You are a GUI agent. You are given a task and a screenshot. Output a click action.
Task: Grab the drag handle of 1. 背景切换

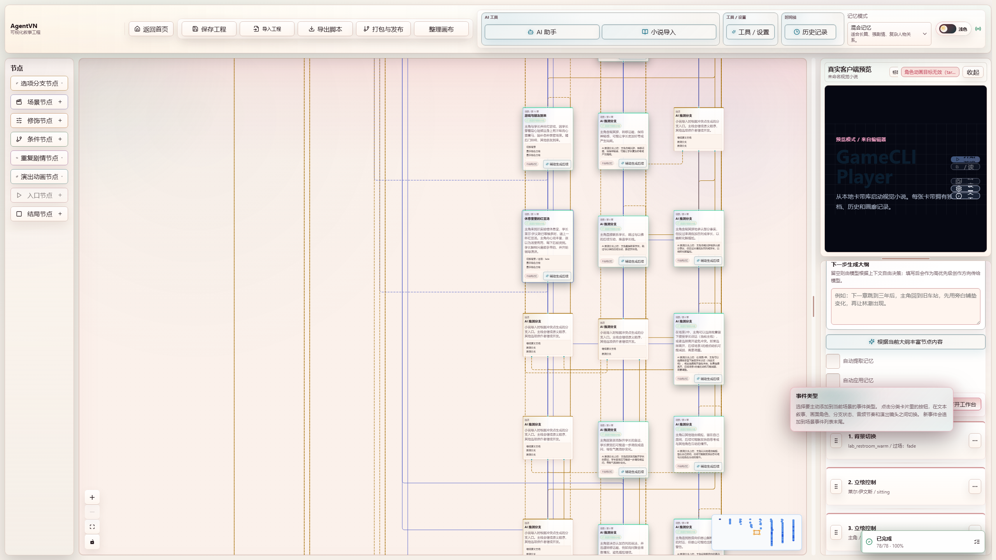point(836,441)
